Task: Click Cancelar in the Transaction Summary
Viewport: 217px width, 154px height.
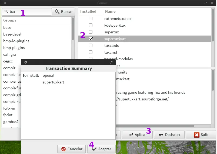Action: pos(72,149)
